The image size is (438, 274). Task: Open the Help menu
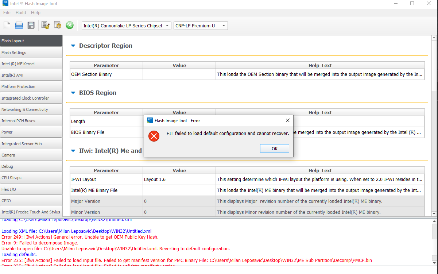(x=36, y=12)
